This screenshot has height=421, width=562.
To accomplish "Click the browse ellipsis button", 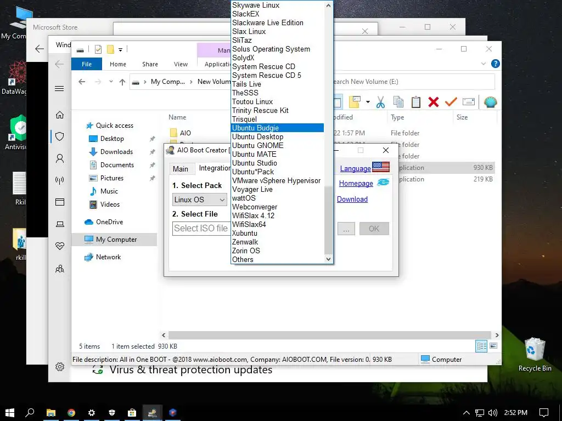I will 346,229.
